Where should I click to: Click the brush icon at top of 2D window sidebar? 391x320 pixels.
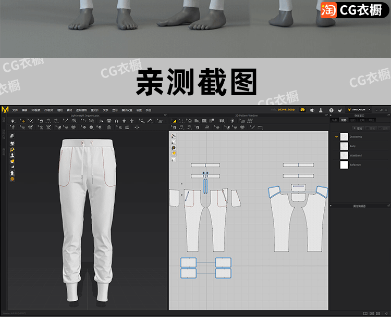[174, 136]
